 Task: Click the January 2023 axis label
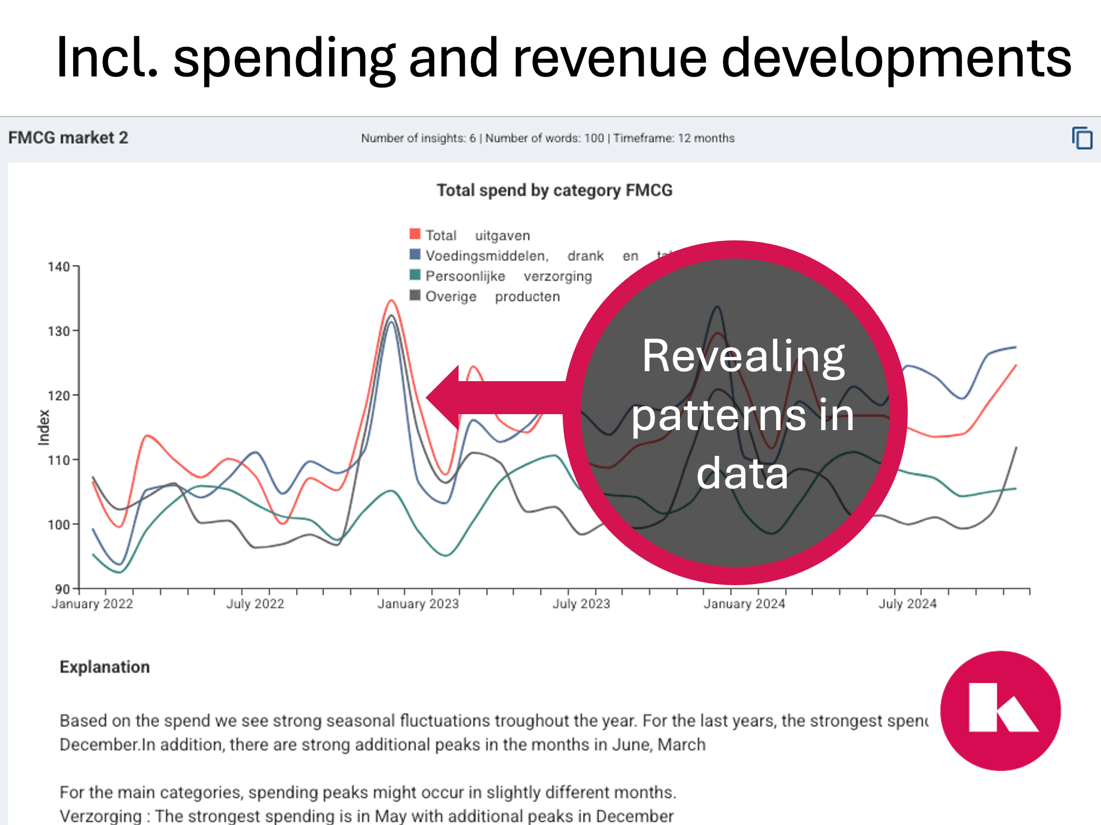tap(418, 604)
